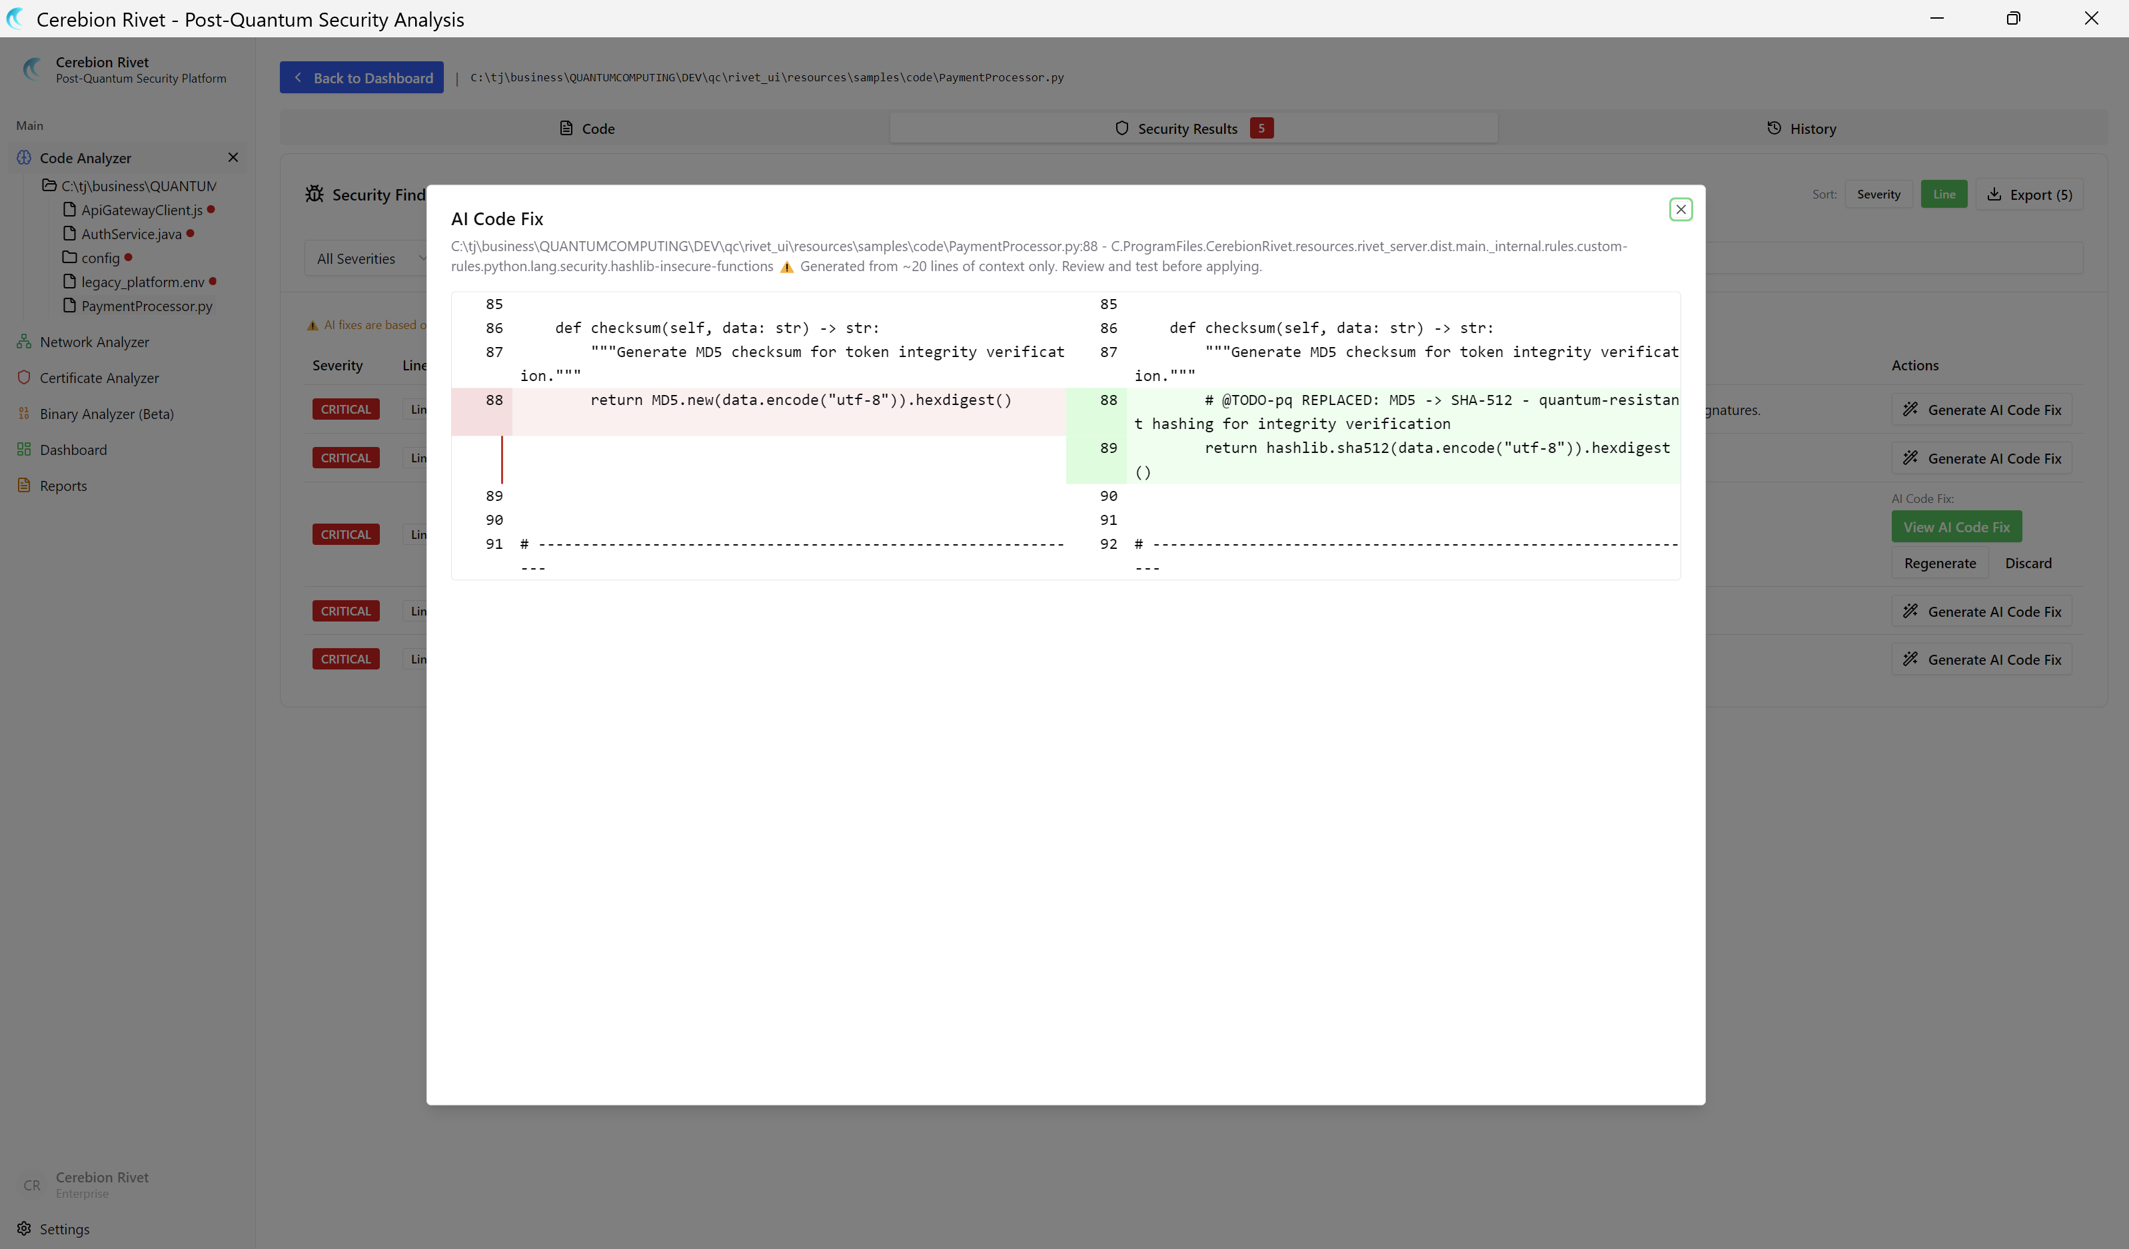Switch to the Code tab
2129x1249 pixels.
(586, 129)
